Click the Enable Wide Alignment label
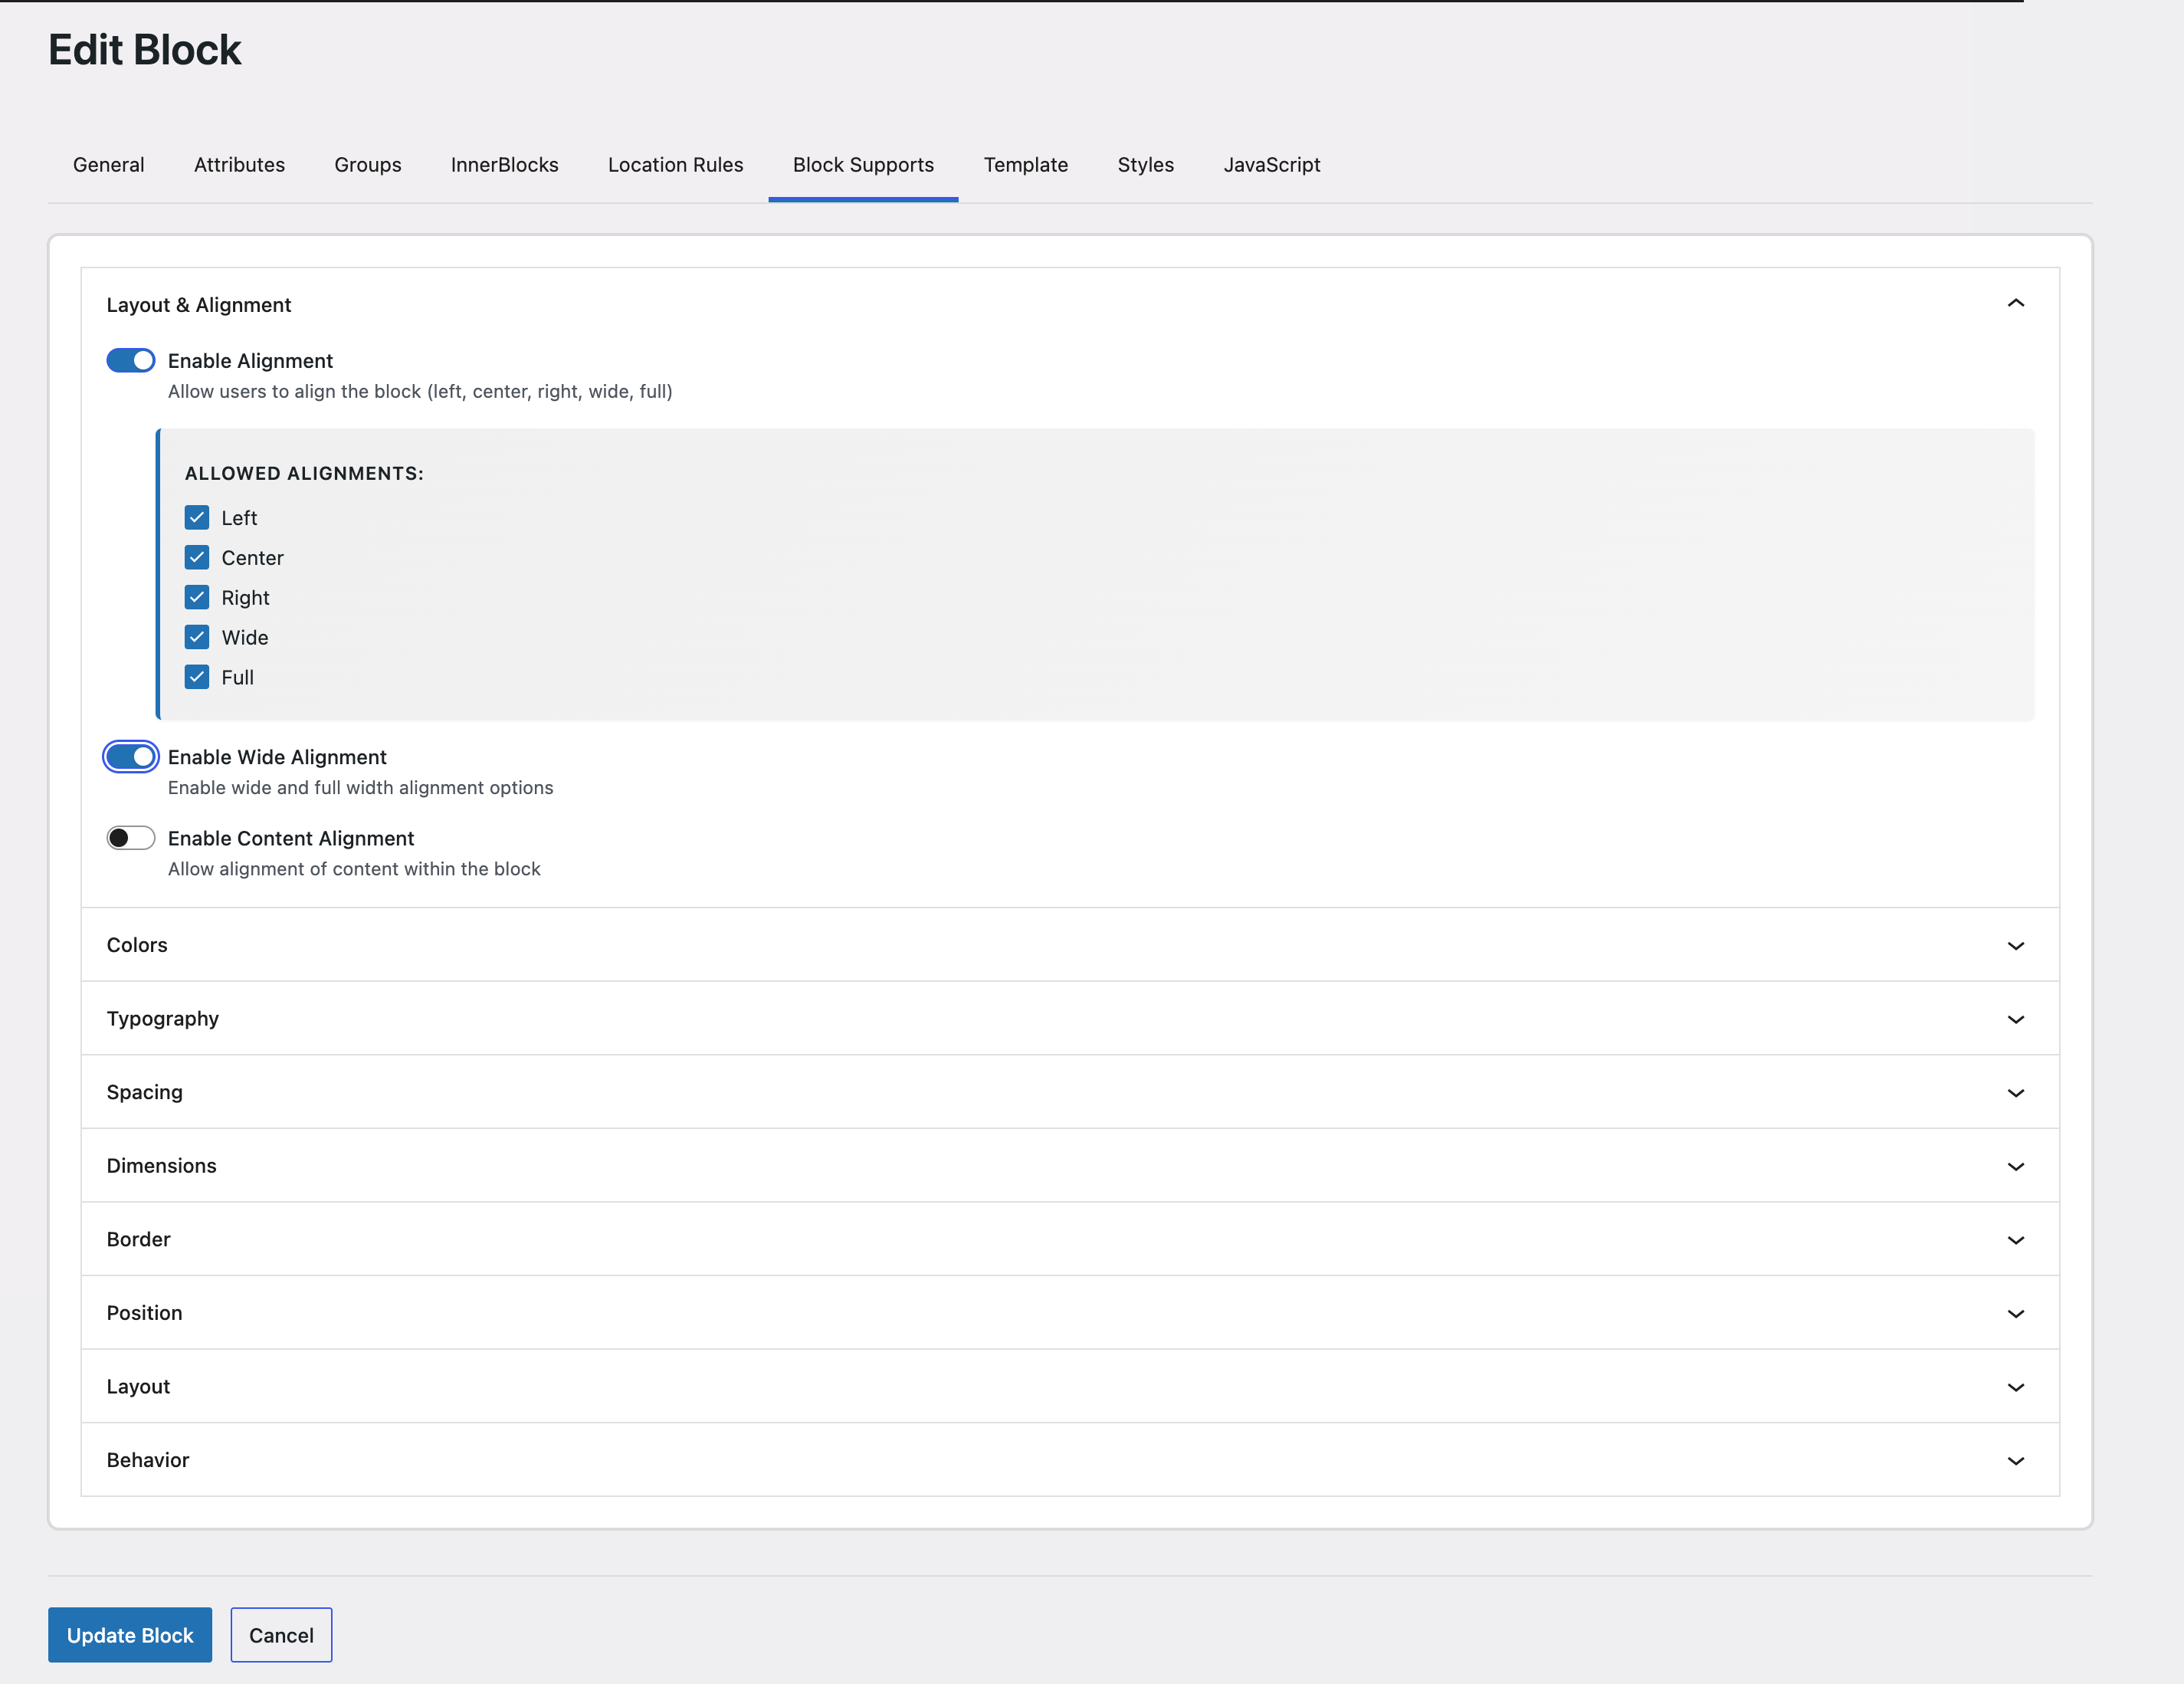This screenshot has width=2184, height=1684. [x=277, y=757]
